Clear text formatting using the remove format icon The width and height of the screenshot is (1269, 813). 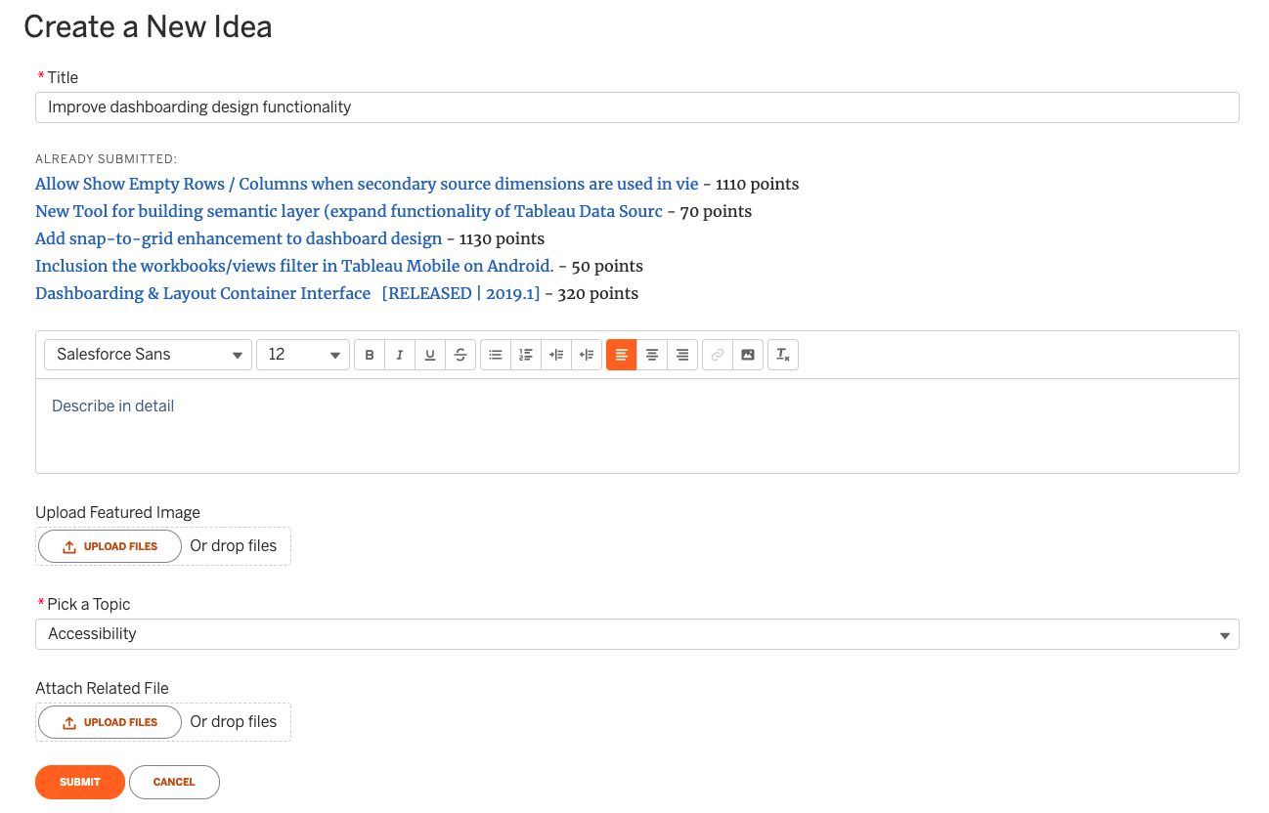783,355
